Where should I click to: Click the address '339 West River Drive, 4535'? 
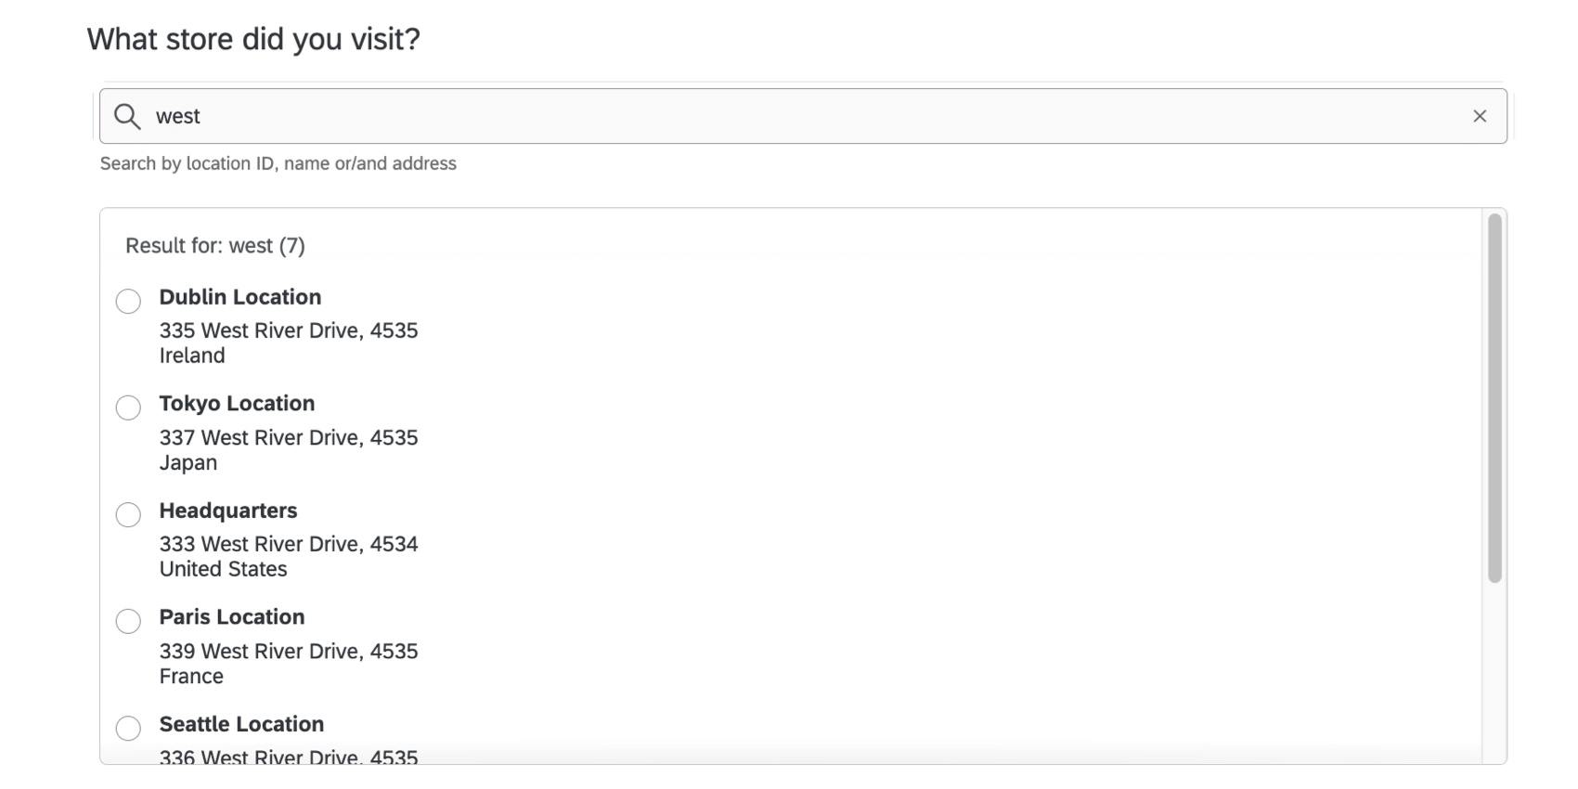(288, 651)
